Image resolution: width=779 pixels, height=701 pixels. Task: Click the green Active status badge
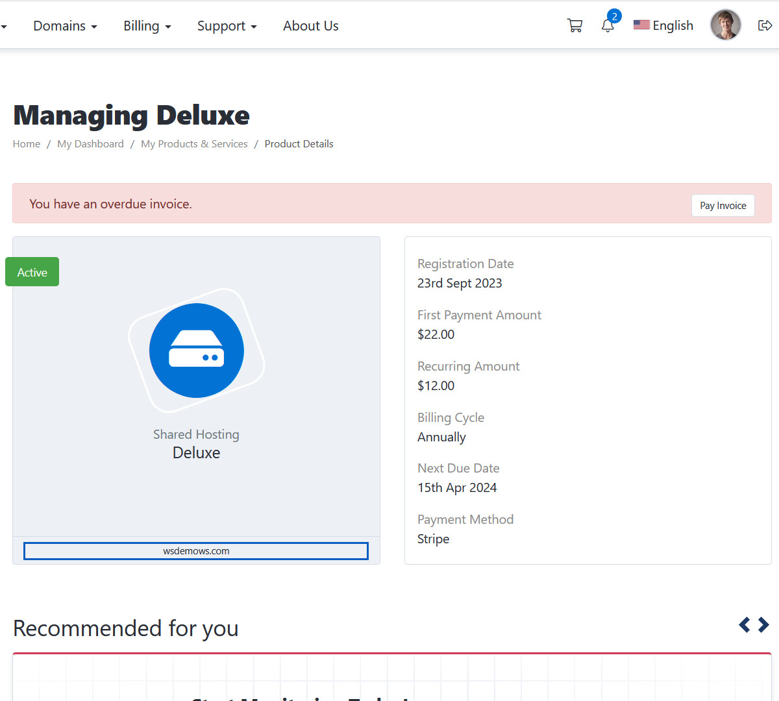[x=32, y=272]
